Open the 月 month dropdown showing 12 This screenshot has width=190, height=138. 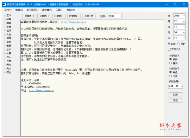coord(179,21)
